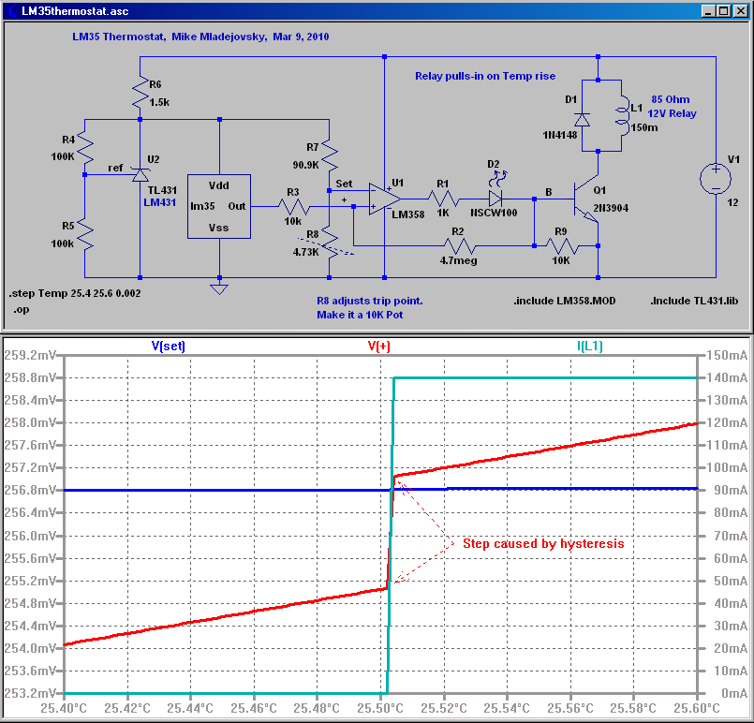Viewport: 754px width, 723px height.
Task: Click the blue "LM431" label
Action: click(x=159, y=203)
